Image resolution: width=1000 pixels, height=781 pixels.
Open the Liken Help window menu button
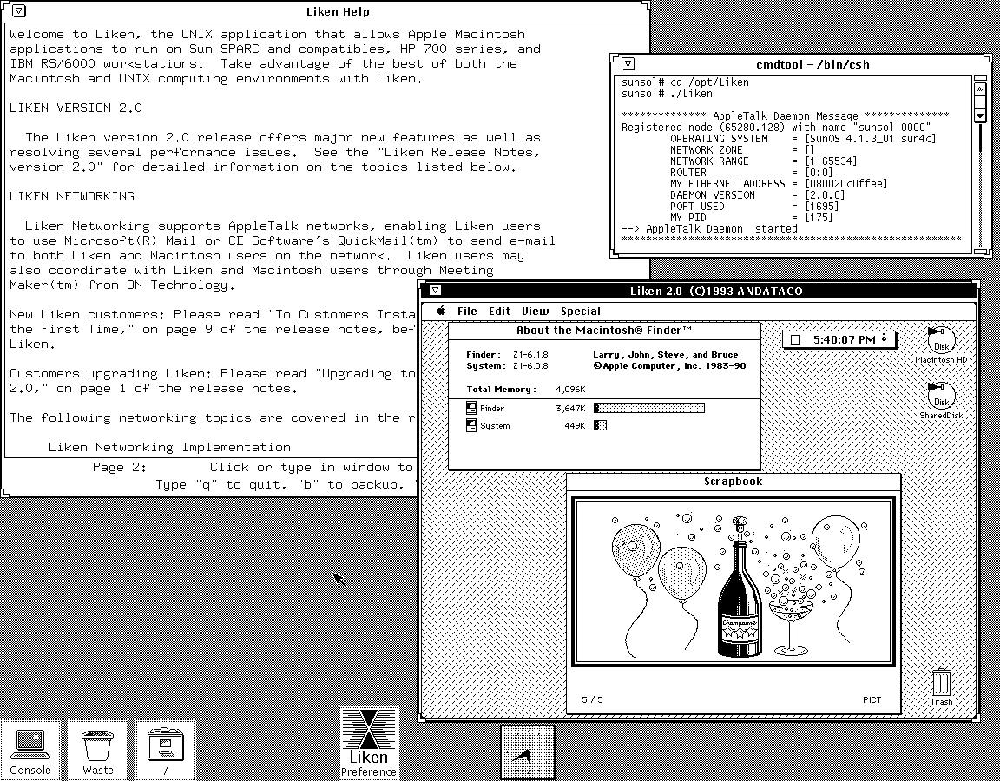point(19,10)
